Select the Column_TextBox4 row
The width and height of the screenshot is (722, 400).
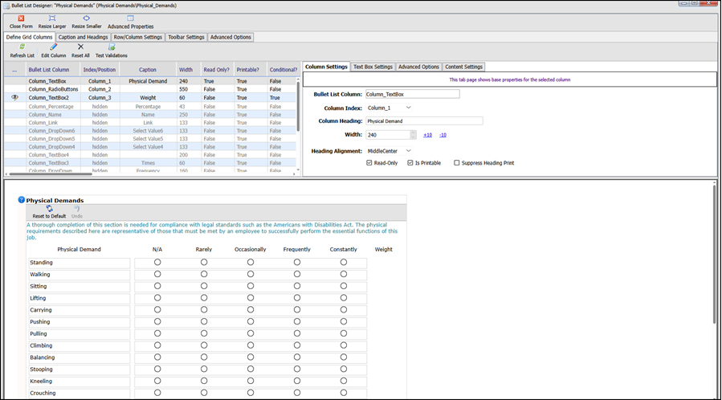coord(150,155)
